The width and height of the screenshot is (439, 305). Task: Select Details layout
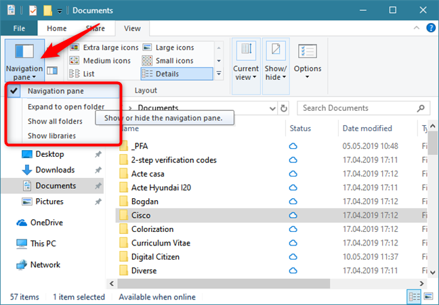[x=177, y=74]
